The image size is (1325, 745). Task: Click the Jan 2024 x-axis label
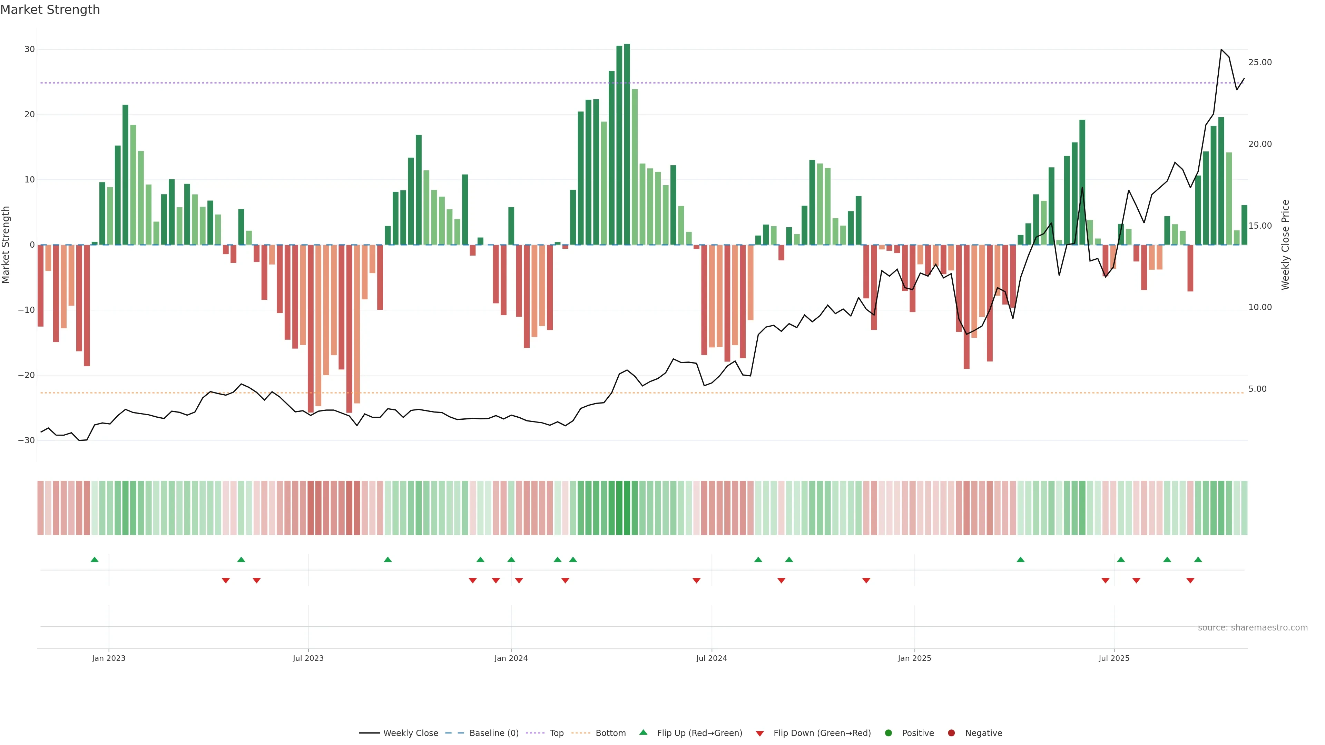511,658
